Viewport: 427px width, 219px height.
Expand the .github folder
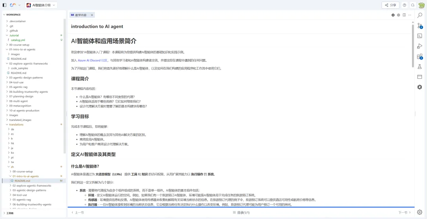tap(13, 31)
